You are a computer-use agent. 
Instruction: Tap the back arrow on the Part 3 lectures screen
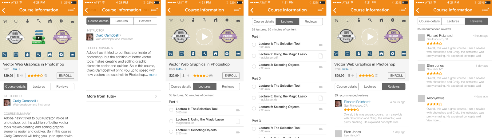tap(252, 10)
